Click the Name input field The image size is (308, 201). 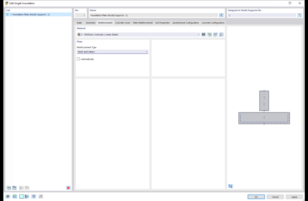coord(154,15)
